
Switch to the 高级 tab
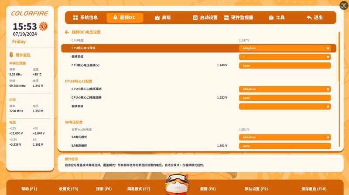(162, 18)
